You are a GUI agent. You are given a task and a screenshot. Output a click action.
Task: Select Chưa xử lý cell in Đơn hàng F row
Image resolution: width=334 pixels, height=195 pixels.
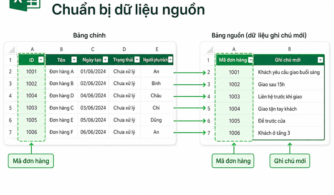pyautogui.click(x=124, y=132)
